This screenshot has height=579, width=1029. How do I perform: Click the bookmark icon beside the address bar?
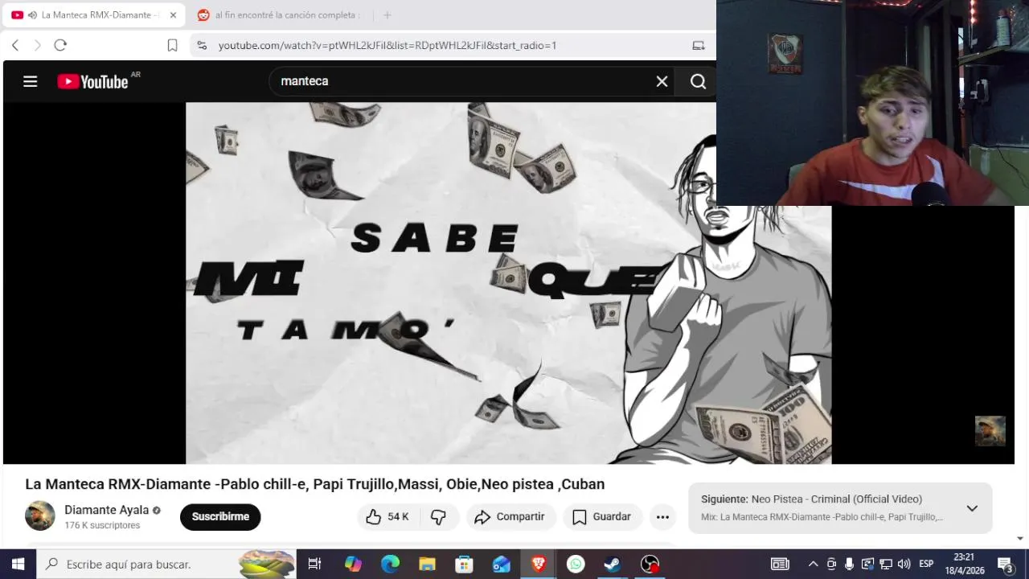click(172, 45)
